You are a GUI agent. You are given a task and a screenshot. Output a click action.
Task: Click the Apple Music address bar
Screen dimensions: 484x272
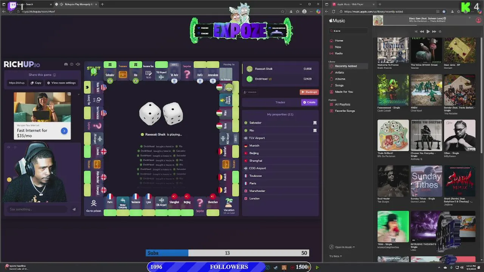pyautogui.click(x=386, y=11)
